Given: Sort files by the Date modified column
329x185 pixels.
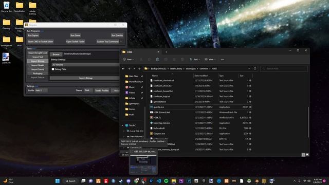Looking at the screenshot, I should coord(201,76).
